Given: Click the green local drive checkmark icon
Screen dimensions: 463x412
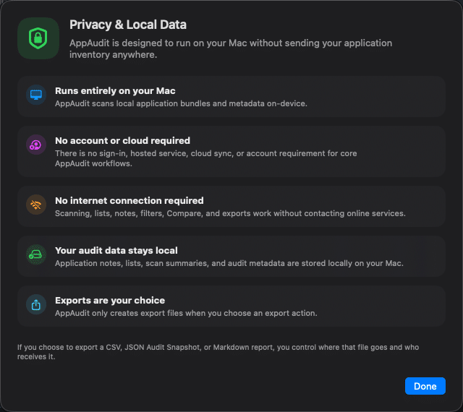Looking at the screenshot, I should [36, 254].
